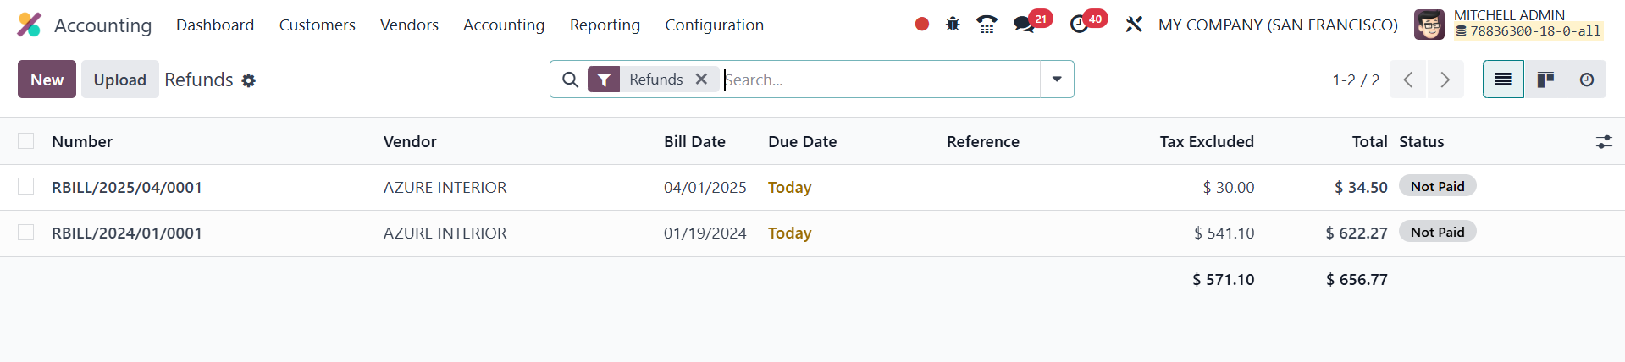Open the Vendors menu

click(x=409, y=25)
